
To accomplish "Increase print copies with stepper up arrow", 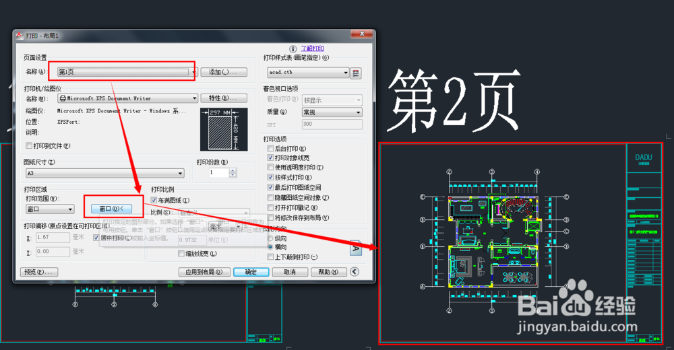I will coord(233,170).
